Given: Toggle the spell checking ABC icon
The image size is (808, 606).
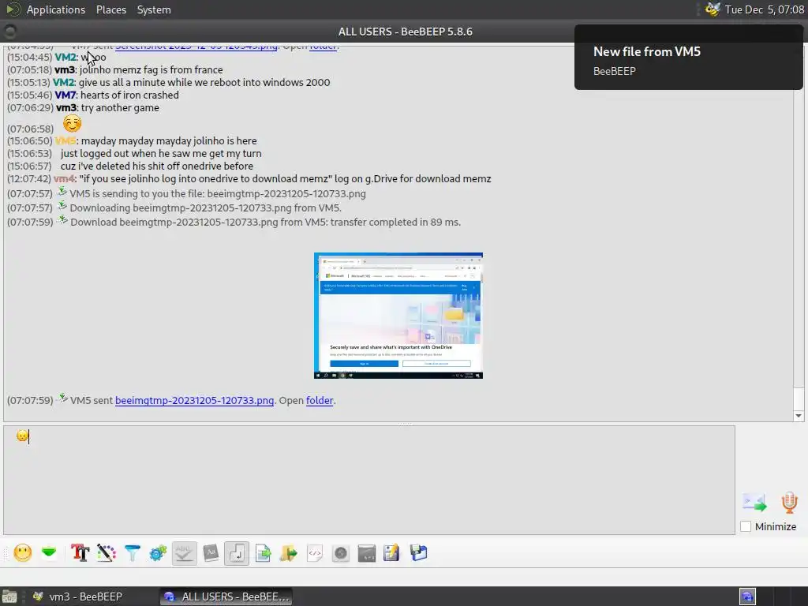Looking at the screenshot, I should 184,553.
